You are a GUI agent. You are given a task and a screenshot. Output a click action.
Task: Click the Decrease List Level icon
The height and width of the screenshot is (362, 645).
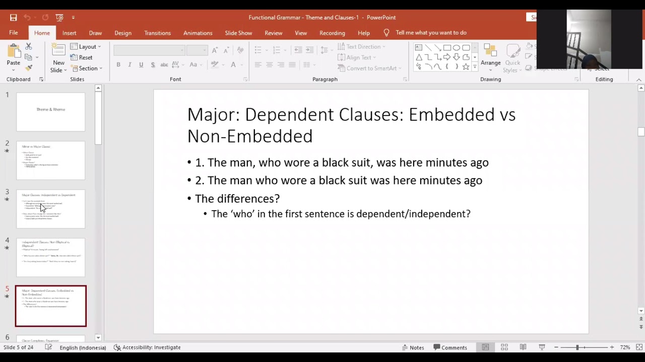point(298,50)
